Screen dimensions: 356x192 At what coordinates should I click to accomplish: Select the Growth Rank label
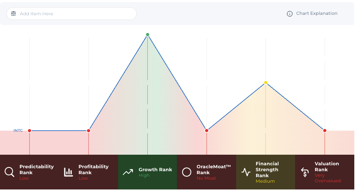tap(155, 170)
